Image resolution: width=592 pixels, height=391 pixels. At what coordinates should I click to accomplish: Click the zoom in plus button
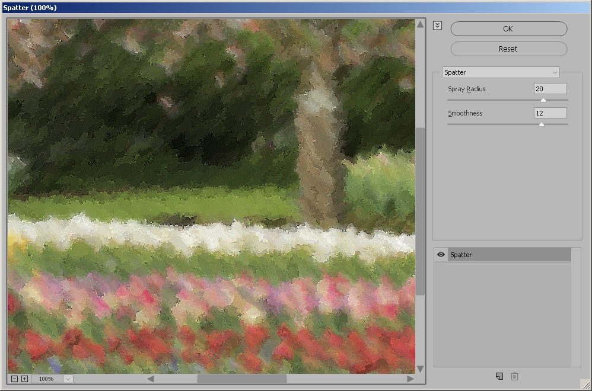(x=24, y=379)
